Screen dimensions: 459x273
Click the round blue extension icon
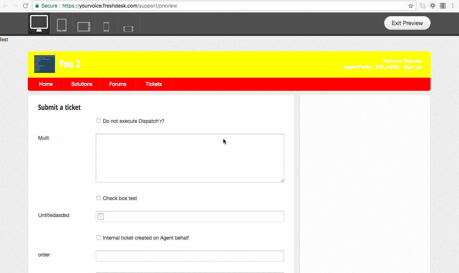tap(433, 6)
